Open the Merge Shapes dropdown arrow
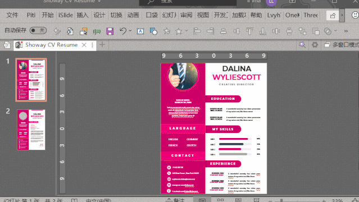 (335, 31)
